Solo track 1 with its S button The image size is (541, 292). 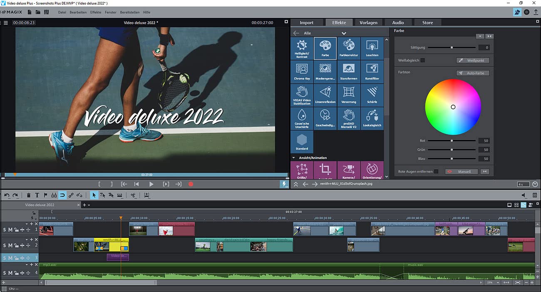(5, 230)
